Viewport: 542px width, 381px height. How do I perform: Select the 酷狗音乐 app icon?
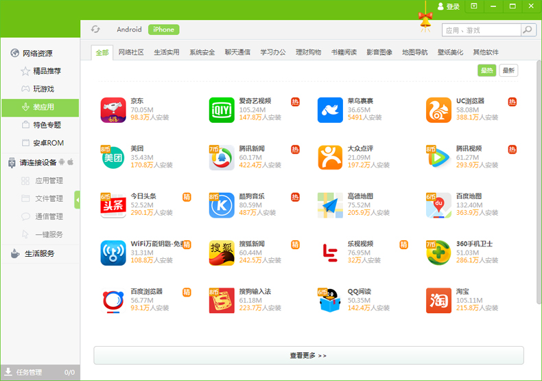[x=222, y=205]
